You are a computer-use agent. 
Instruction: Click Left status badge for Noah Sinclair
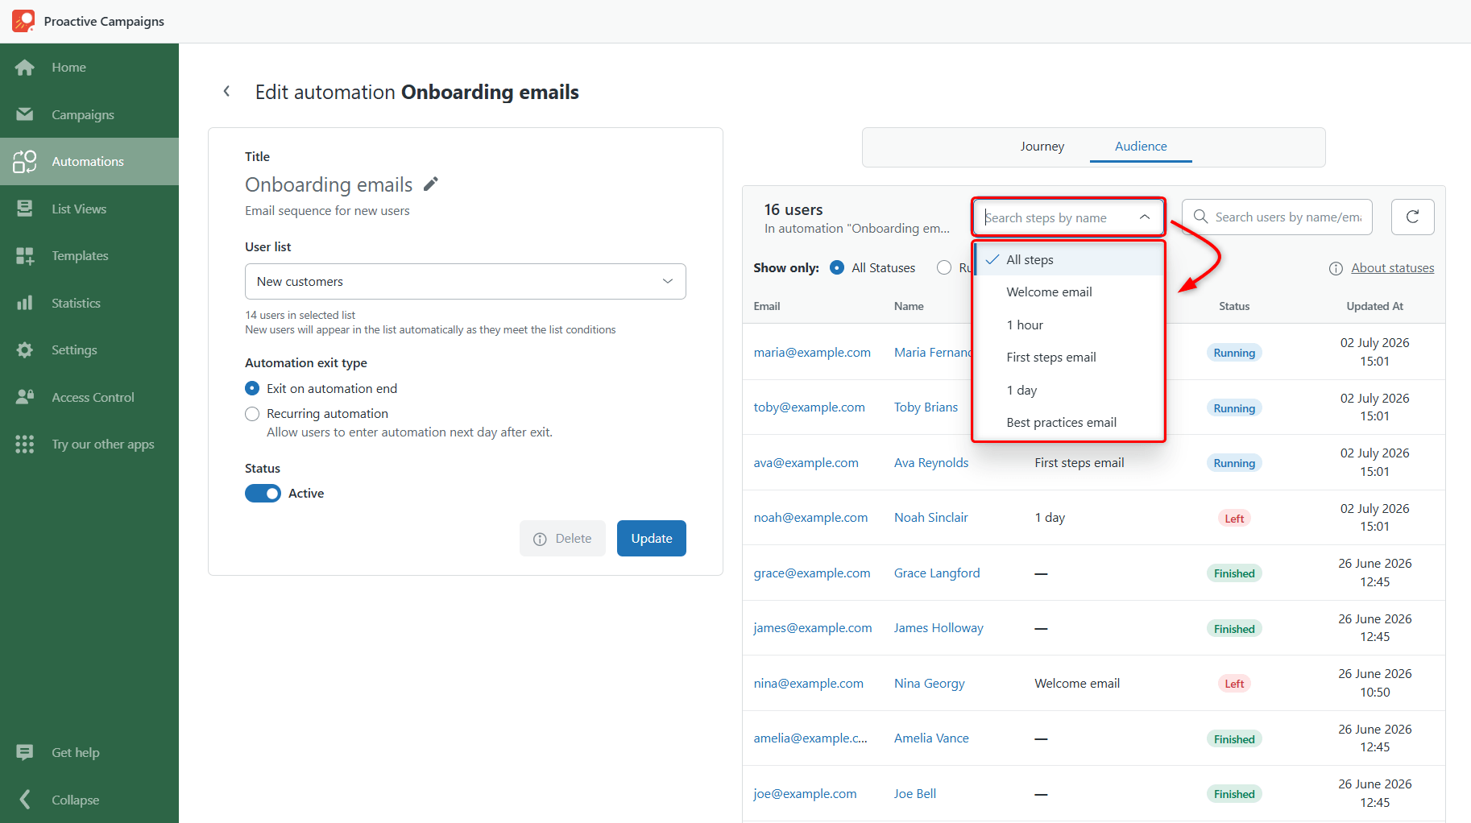pos(1234,519)
